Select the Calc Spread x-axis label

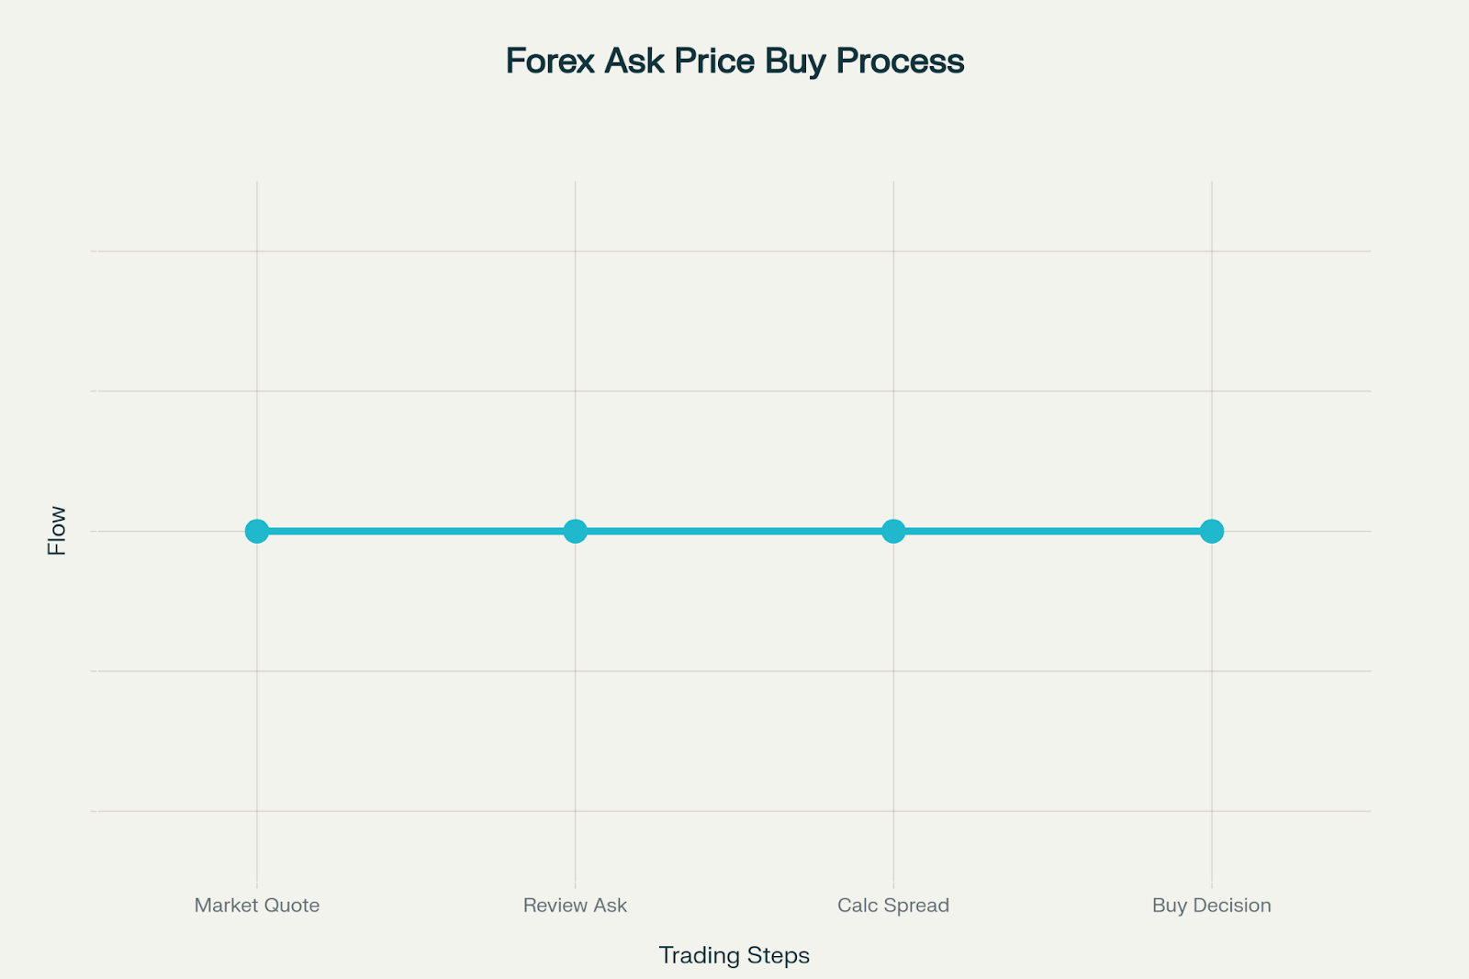point(893,906)
